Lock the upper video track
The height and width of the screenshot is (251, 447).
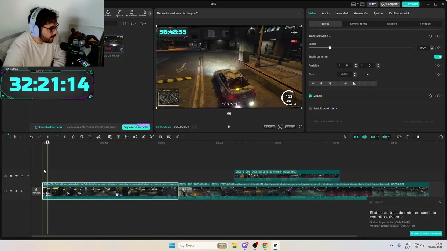(11, 176)
